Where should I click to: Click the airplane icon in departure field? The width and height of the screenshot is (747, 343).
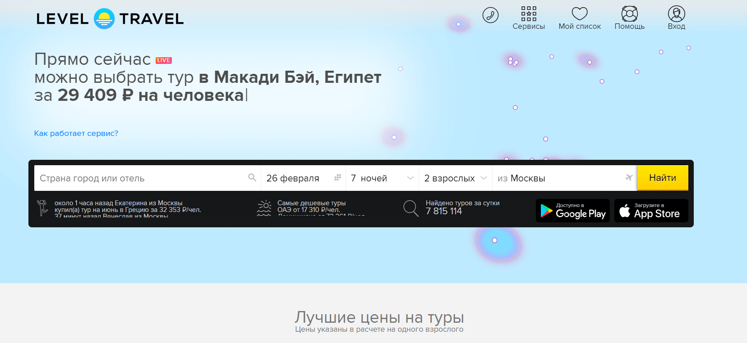629,178
